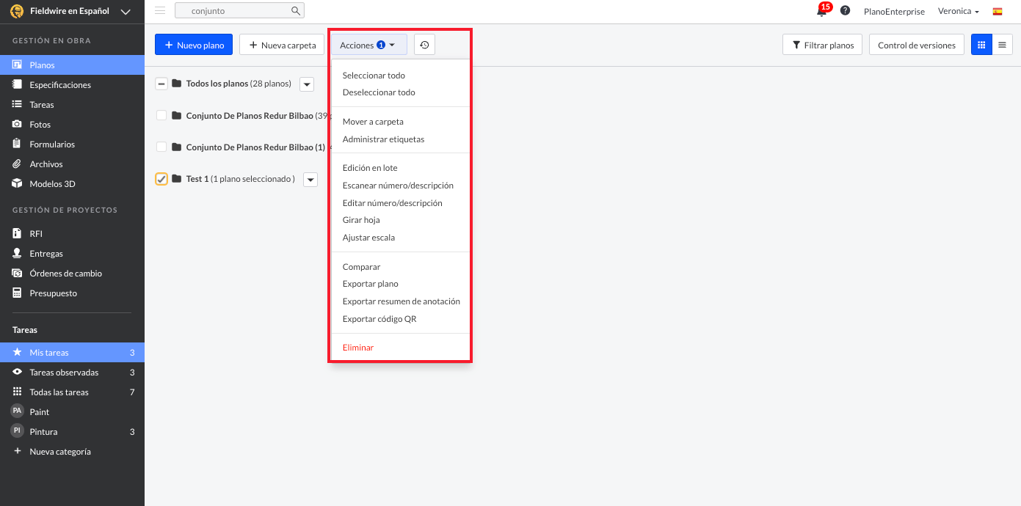Open Presupuesto in sidebar
Image resolution: width=1021 pixels, height=506 pixels.
(x=72, y=293)
